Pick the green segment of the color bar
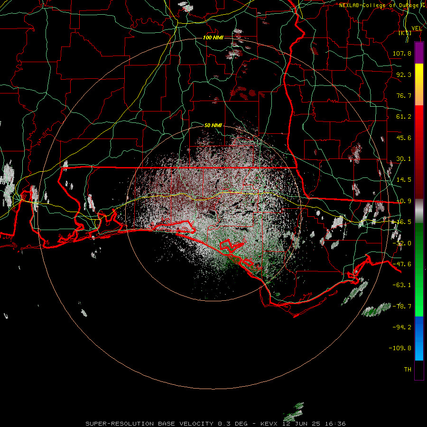The height and width of the screenshot is (427, 427). point(419,269)
